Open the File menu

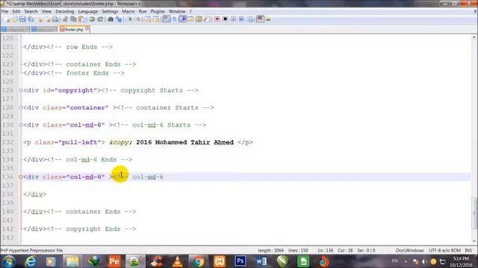tap(4, 12)
